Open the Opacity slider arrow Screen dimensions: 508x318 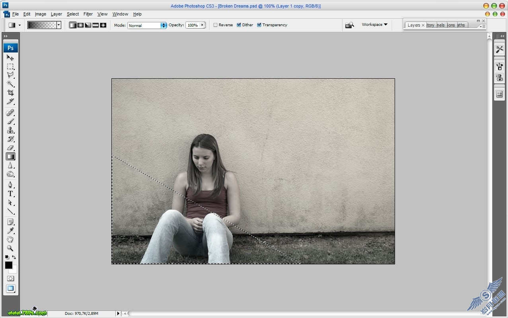pos(202,25)
